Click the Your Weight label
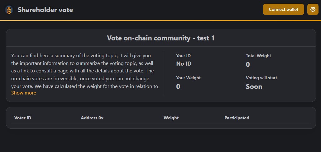 (x=188, y=78)
